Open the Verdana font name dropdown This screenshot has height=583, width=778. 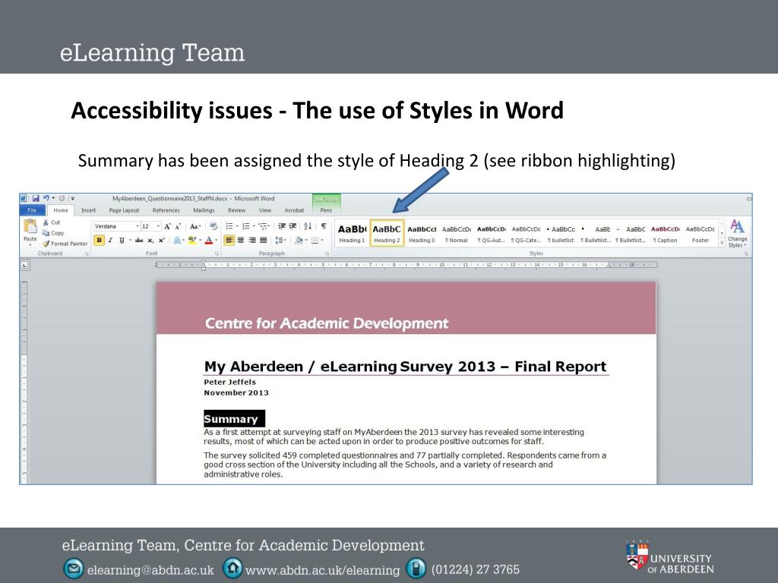coord(138,226)
